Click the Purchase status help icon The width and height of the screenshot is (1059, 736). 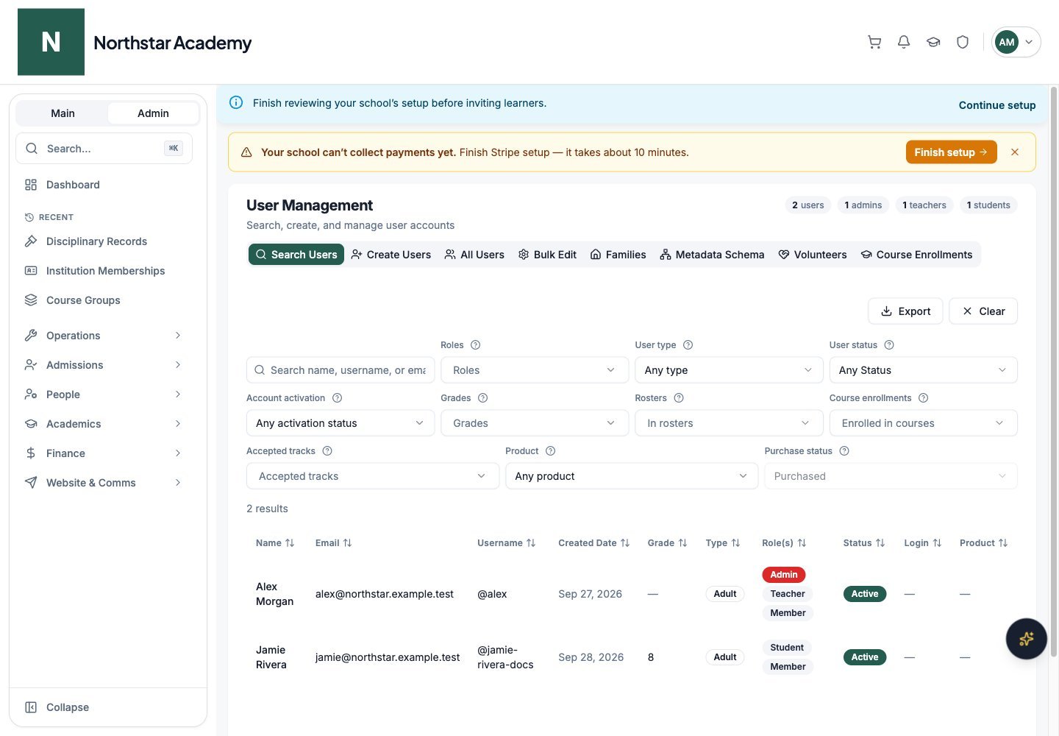click(844, 451)
